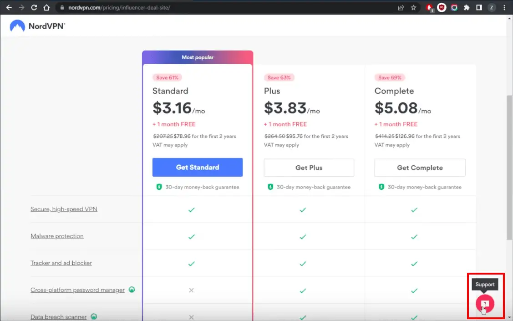Click the Plus plan title
Image resolution: width=513 pixels, height=321 pixels.
tap(272, 91)
